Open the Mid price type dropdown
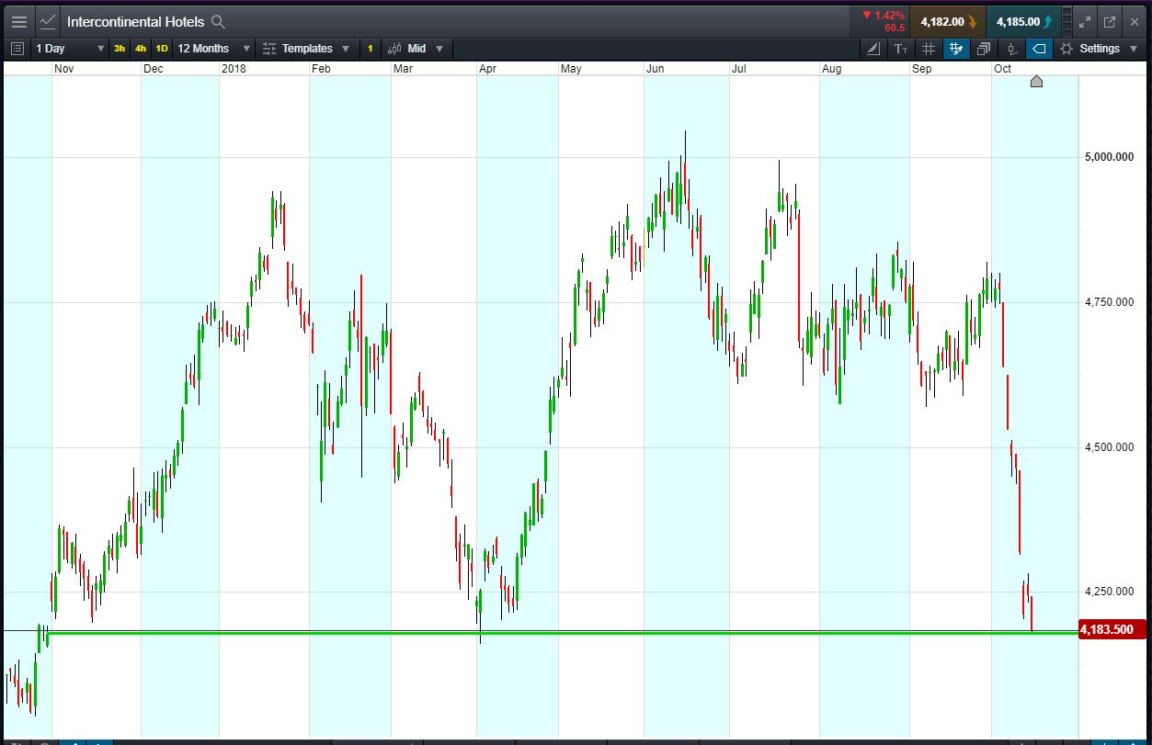The image size is (1152, 745). click(x=416, y=49)
